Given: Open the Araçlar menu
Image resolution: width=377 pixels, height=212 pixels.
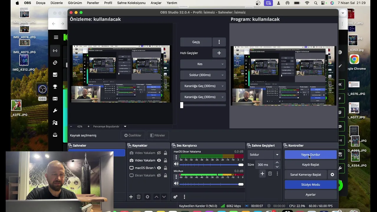Looking at the screenshot, I should 156,3.
